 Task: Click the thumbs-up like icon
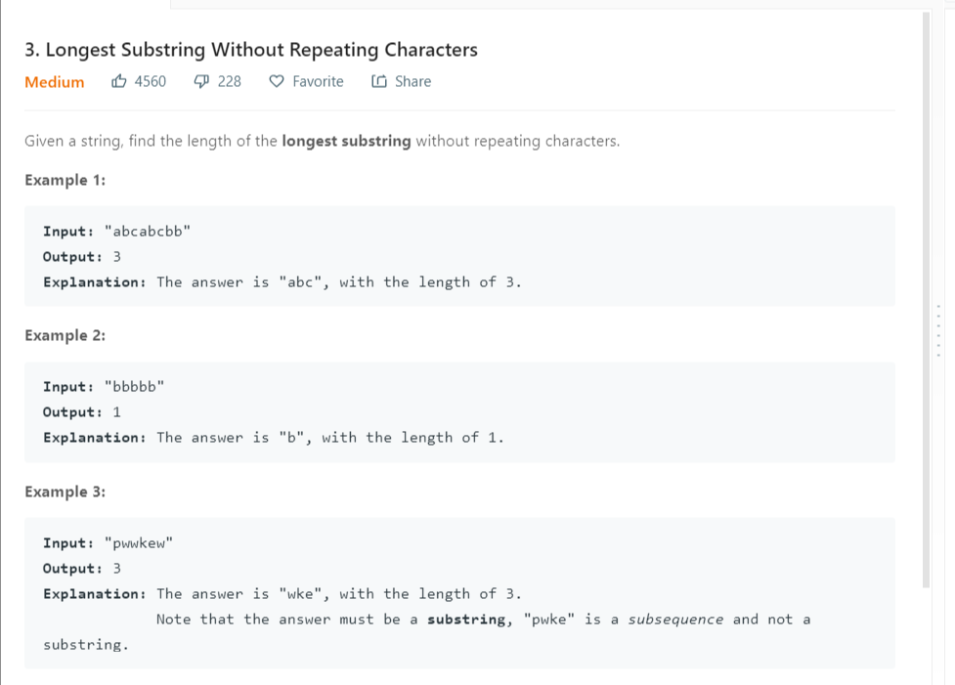click(119, 81)
